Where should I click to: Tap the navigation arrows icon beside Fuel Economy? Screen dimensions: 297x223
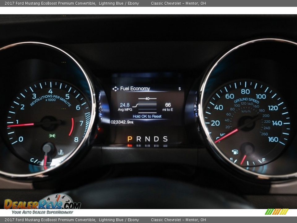pos(115,89)
